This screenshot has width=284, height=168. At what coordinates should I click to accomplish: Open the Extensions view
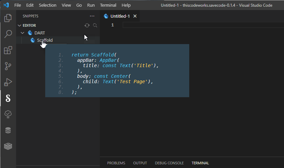[8, 50]
